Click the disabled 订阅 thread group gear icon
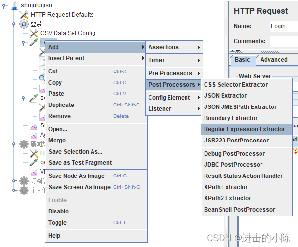Viewport: 298px width, 247px height. pyautogui.click(x=24, y=181)
